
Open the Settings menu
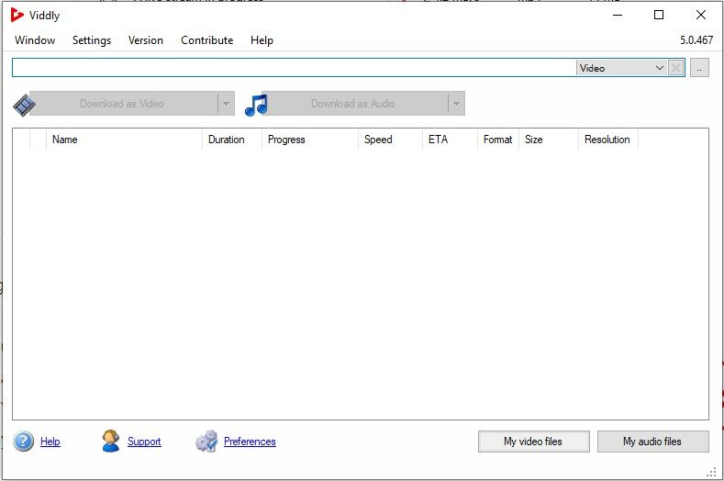(92, 40)
